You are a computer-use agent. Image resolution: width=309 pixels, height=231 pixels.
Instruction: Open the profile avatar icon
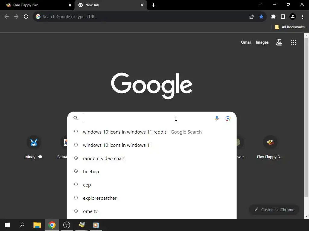[293, 17]
